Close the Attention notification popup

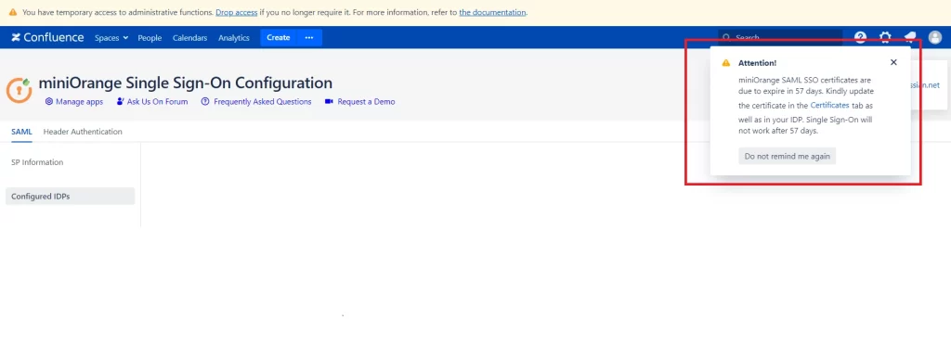click(x=893, y=62)
